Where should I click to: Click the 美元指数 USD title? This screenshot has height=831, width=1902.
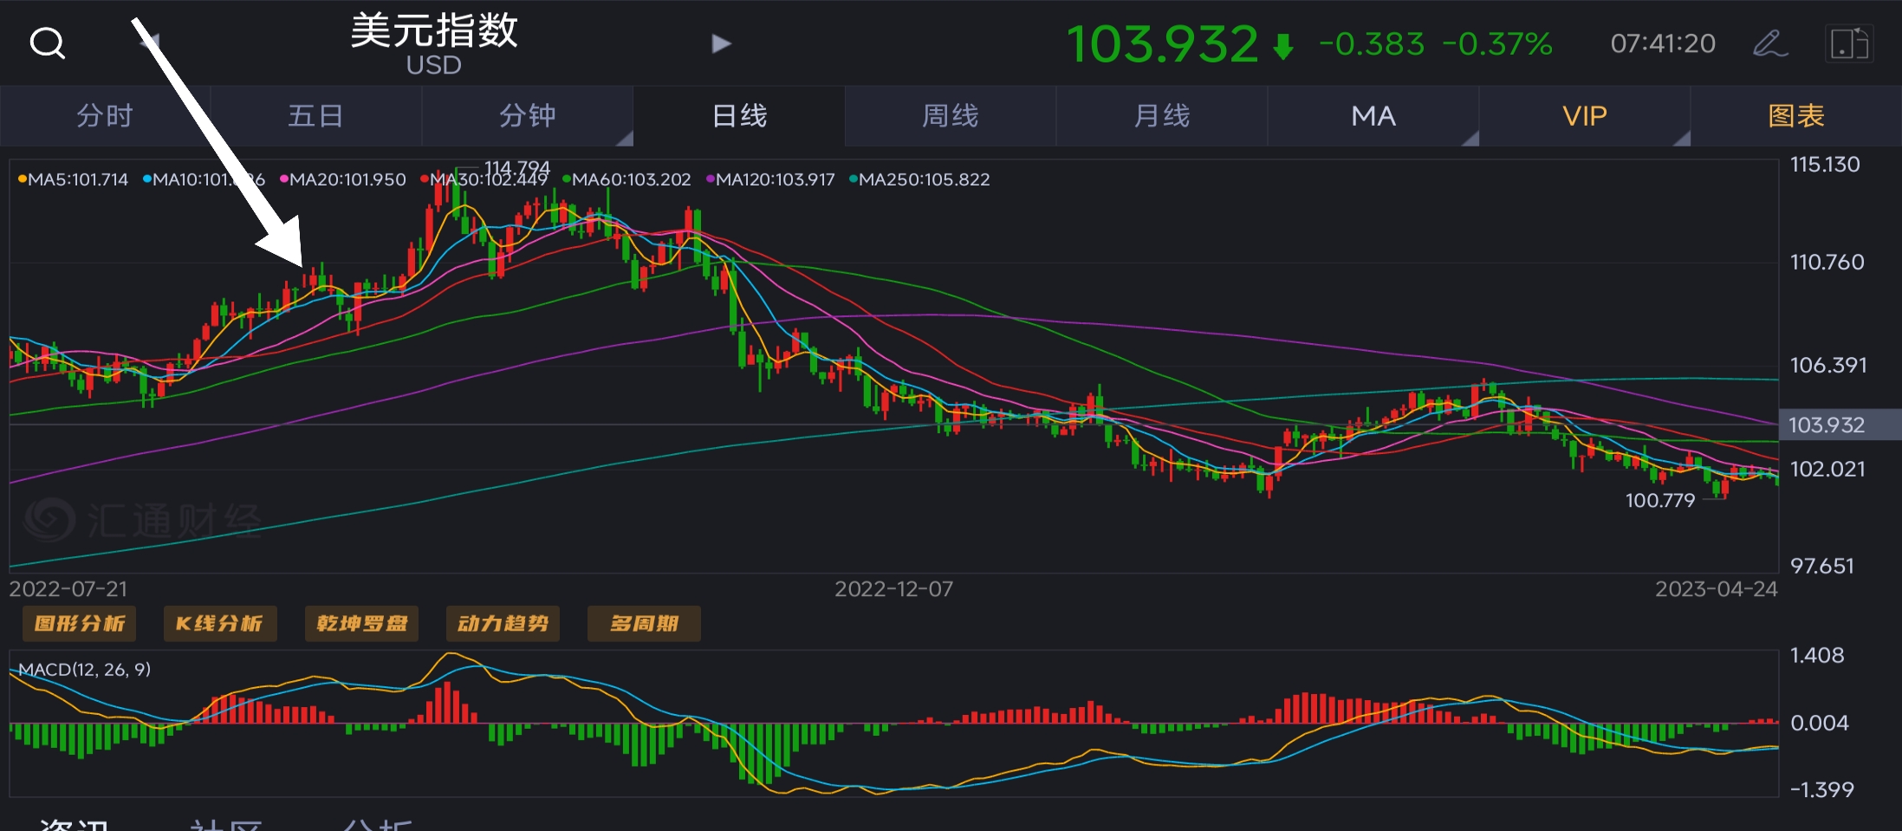pos(434,43)
